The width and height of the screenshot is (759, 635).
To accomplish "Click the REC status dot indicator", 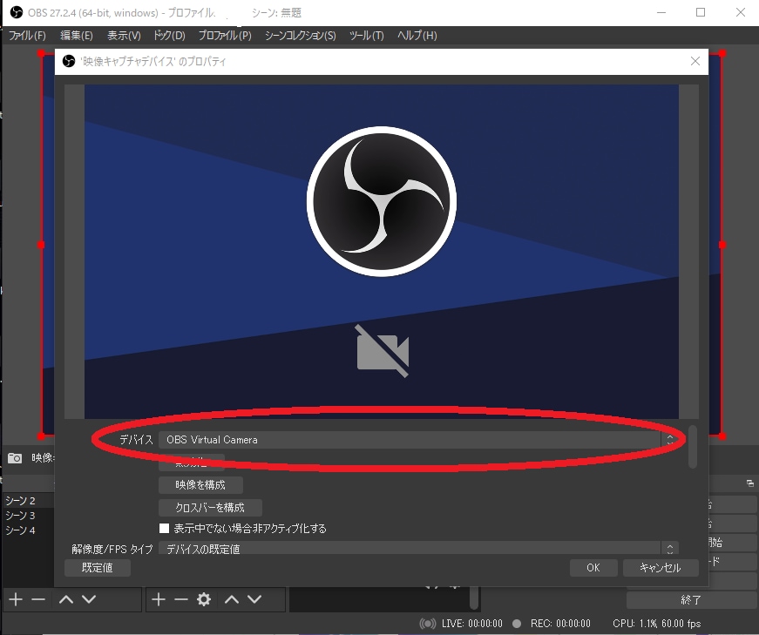I will coord(517,624).
